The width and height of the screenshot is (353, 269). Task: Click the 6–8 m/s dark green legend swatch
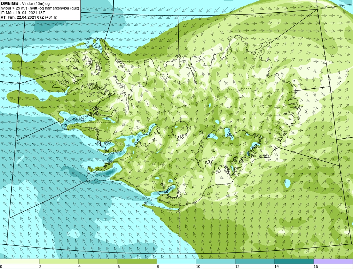[x=137, y=261]
